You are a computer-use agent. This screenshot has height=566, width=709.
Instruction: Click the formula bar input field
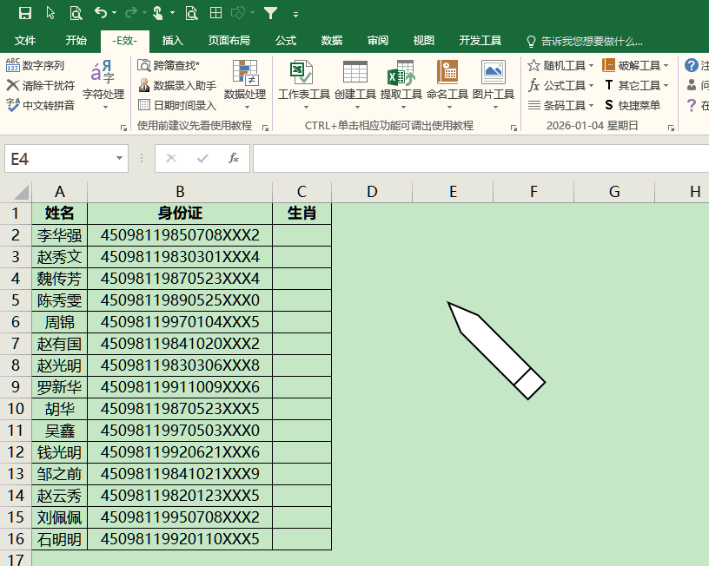(x=478, y=159)
